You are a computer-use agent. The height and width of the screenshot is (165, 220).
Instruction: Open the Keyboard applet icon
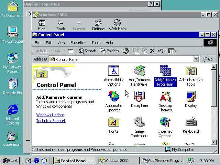coord(191,125)
